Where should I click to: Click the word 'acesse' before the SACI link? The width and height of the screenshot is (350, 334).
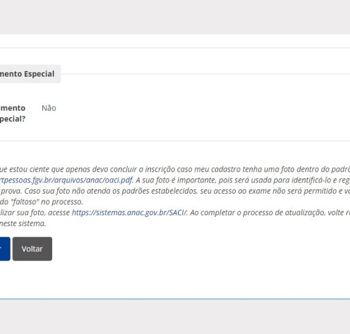coord(59,213)
